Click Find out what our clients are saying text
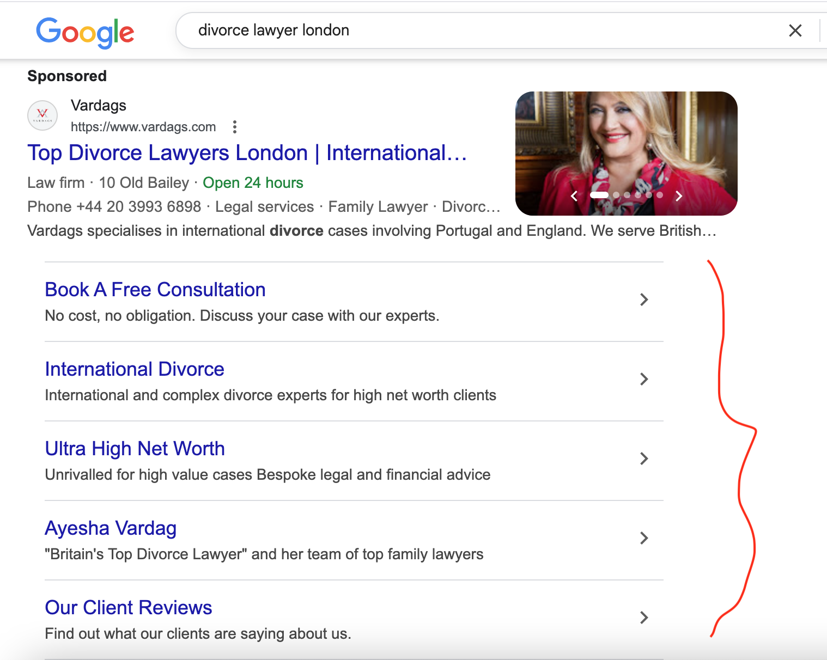827x660 pixels. pos(198,634)
